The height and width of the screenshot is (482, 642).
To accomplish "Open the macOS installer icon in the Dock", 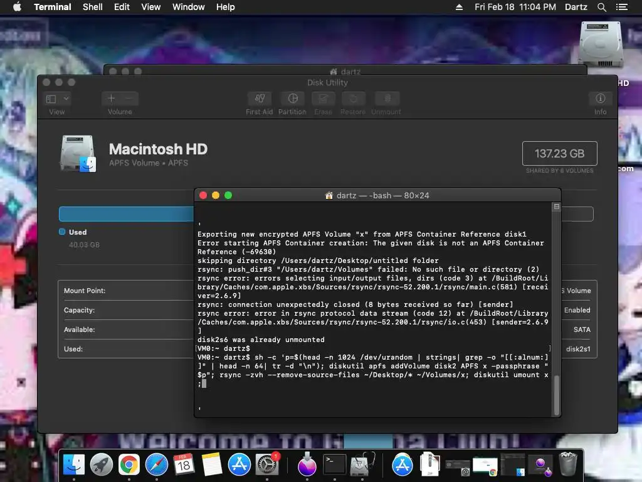I will [x=307, y=465].
